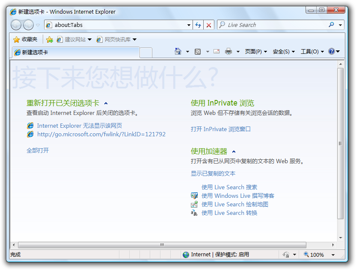The height and width of the screenshot is (270, 356).
Task: Click the Add to Favorites Bar icon
Action: 50,40
